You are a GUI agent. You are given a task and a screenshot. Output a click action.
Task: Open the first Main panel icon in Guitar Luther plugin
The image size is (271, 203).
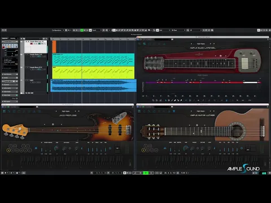coord(139,111)
